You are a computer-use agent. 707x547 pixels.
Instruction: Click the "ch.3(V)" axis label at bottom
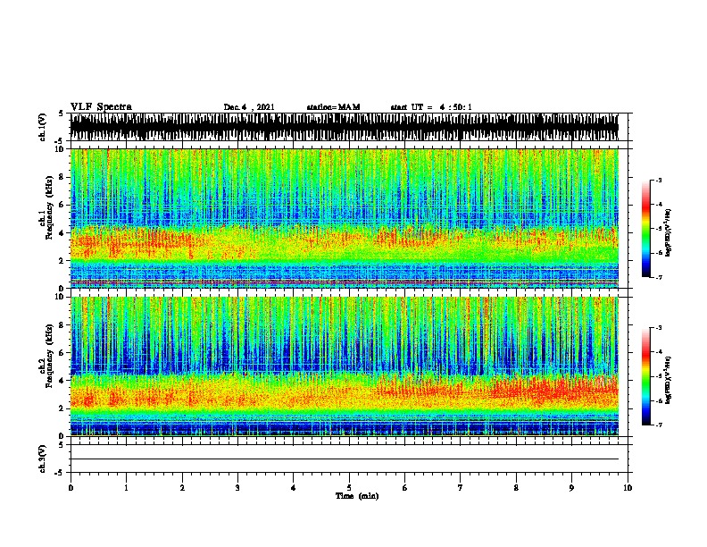point(43,459)
